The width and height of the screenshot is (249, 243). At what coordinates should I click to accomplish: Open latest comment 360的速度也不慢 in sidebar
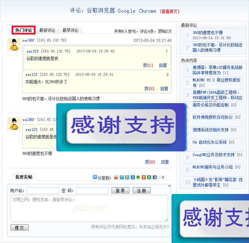[x=208, y=33]
